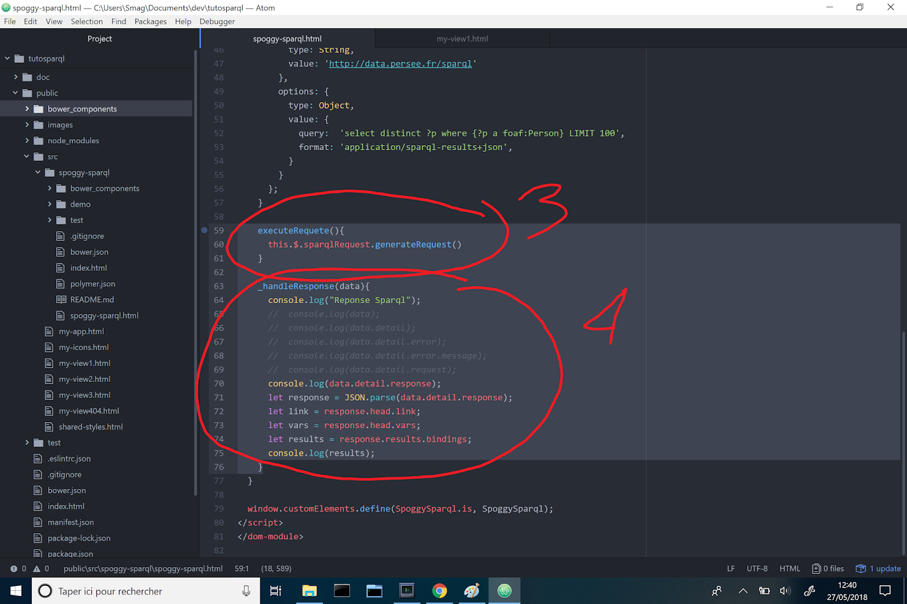Viewport: 907px width, 604px height.
Task: Expand the demo folder
Action: 50,204
